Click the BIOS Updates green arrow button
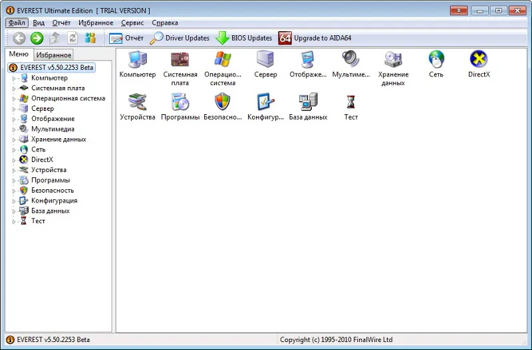The width and height of the screenshot is (532, 350). tap(243, 39)
